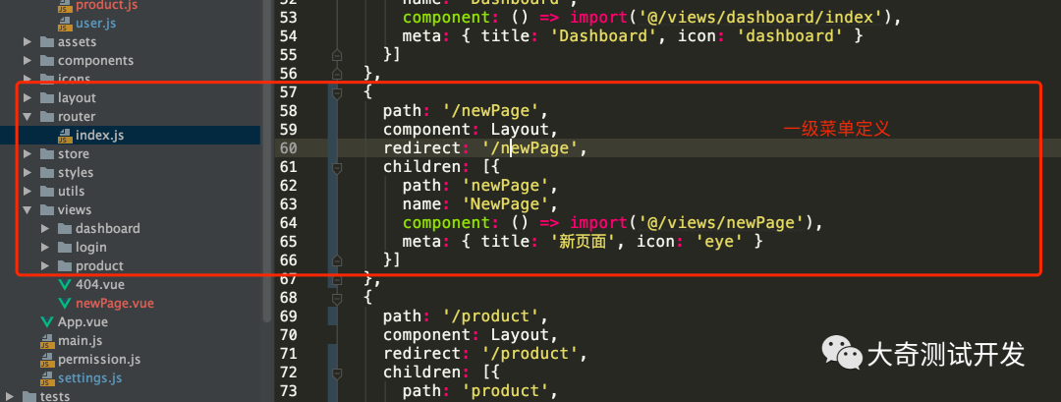This screenshot has height=402, width=1061.
Task: Click gutter line number 69
Action: (x=289, y=316)
